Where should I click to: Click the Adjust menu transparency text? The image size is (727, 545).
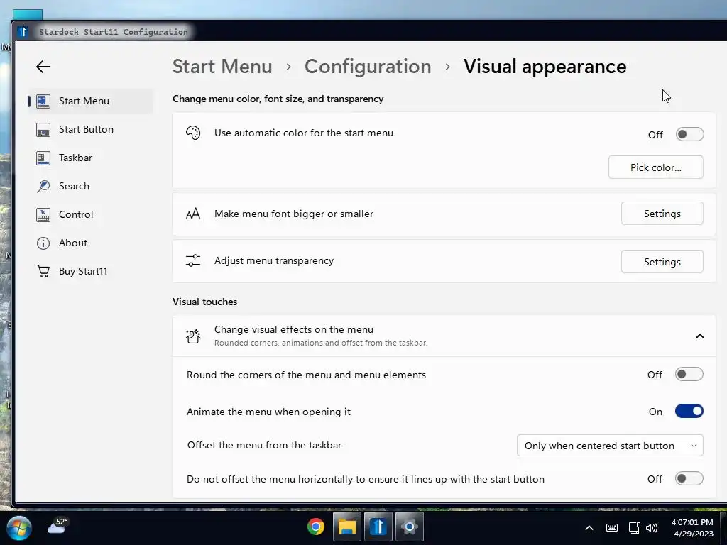pos(274,261)
